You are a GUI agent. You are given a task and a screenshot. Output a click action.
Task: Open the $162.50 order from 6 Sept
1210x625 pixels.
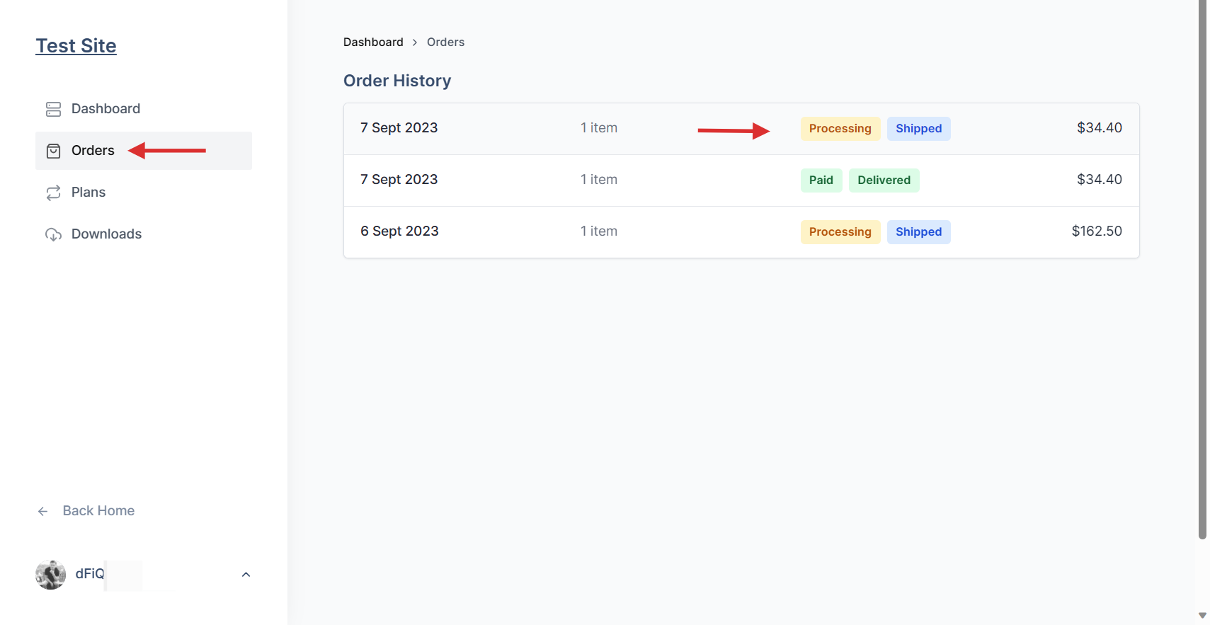(741, 232)
